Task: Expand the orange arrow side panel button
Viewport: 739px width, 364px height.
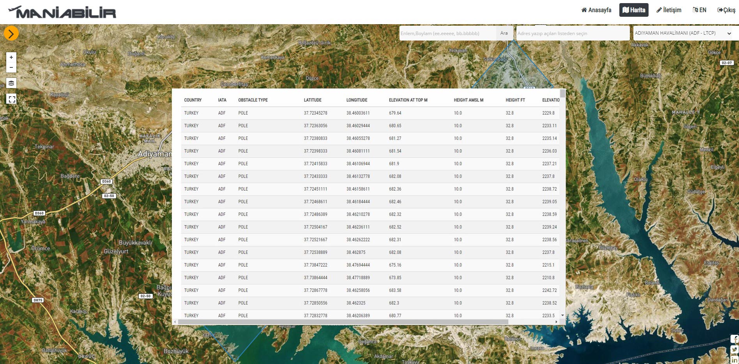Action: coord(11,34)
